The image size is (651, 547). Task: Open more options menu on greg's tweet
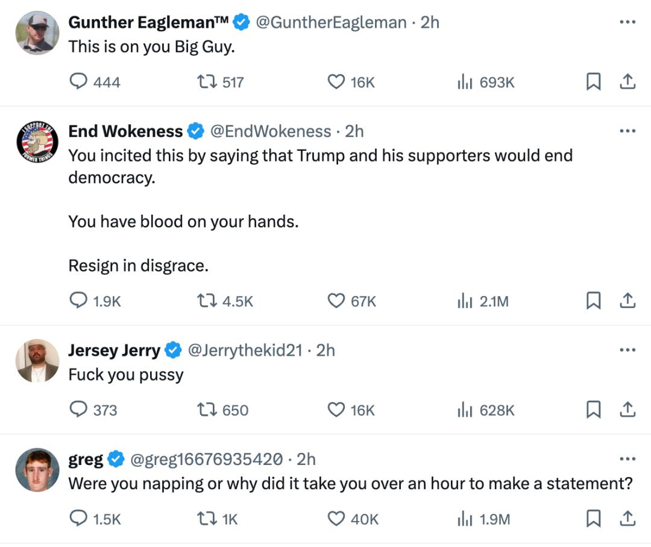tap(627, 459)
